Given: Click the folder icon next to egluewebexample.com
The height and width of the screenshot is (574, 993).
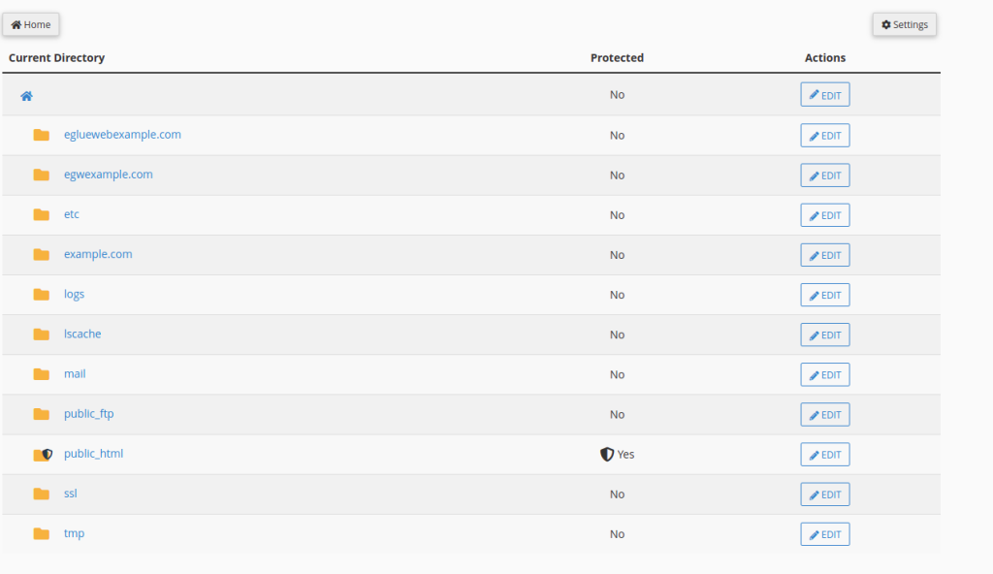Looking at the screenshot, I should (x=41, y=135).
